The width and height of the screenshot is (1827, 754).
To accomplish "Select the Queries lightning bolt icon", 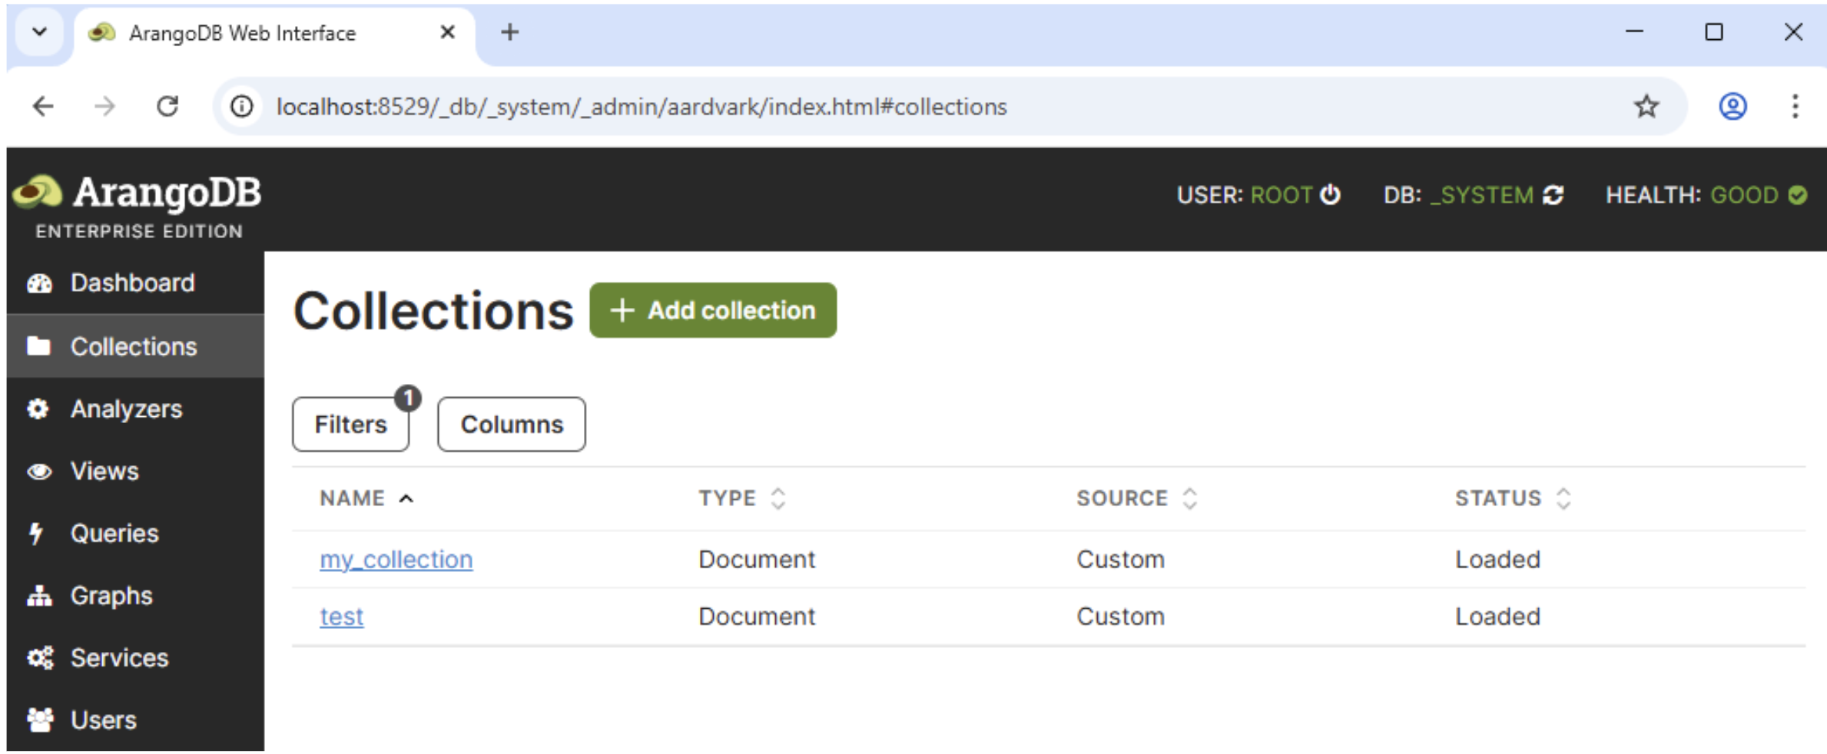I will point(38,533).
